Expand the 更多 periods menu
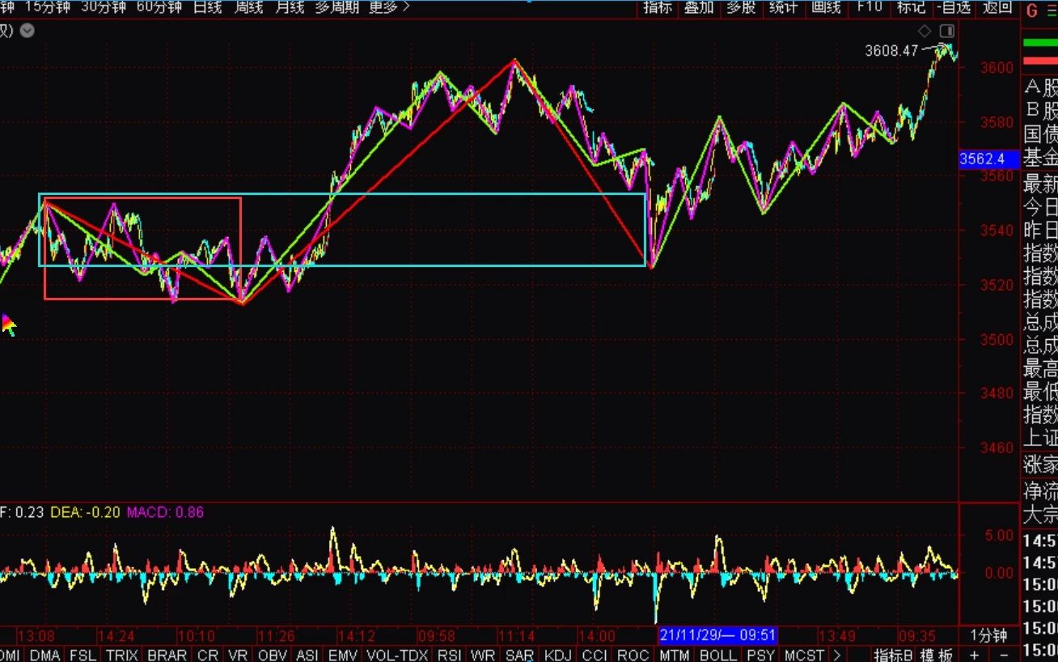The image size is (1058, 662). click(388, 7)
